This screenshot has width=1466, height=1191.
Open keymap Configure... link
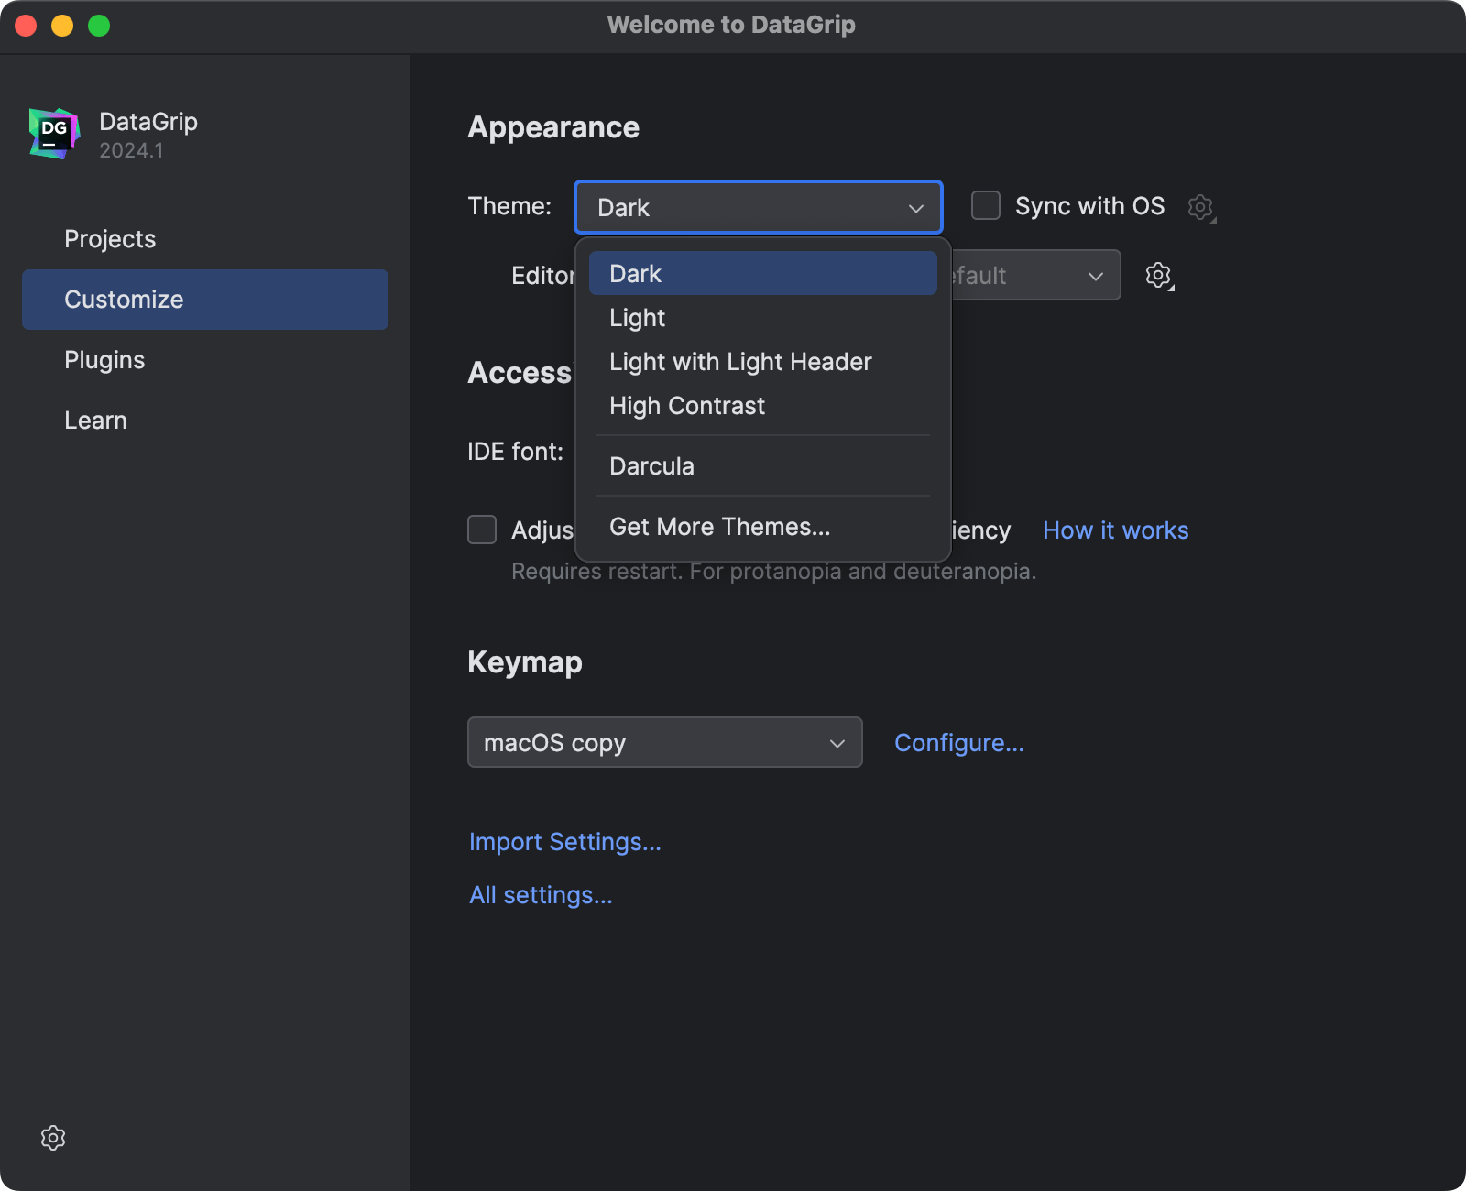pos(958,742)
